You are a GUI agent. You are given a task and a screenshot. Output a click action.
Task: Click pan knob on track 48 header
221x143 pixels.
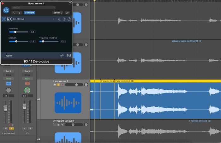86,85
